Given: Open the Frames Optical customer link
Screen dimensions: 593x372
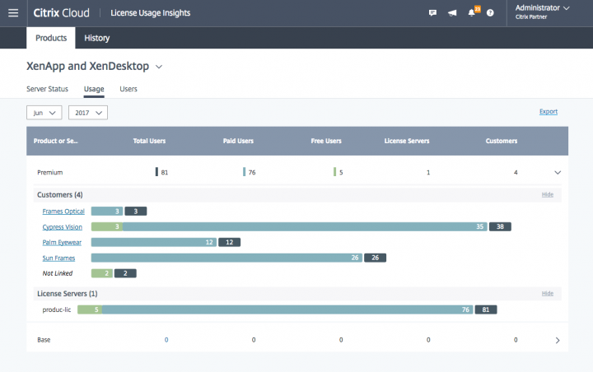Looking at the screenshot, I should [x=63, y=212].
